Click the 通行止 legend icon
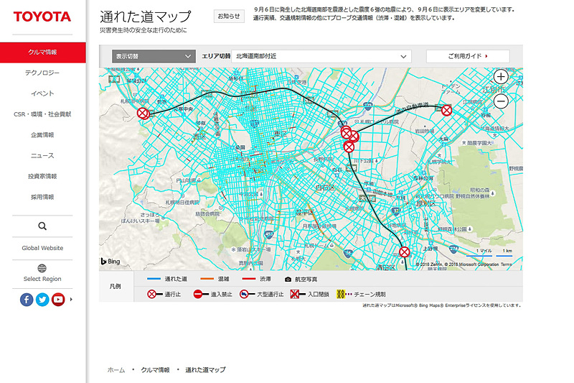574x383 pixels. pos(155,294)
